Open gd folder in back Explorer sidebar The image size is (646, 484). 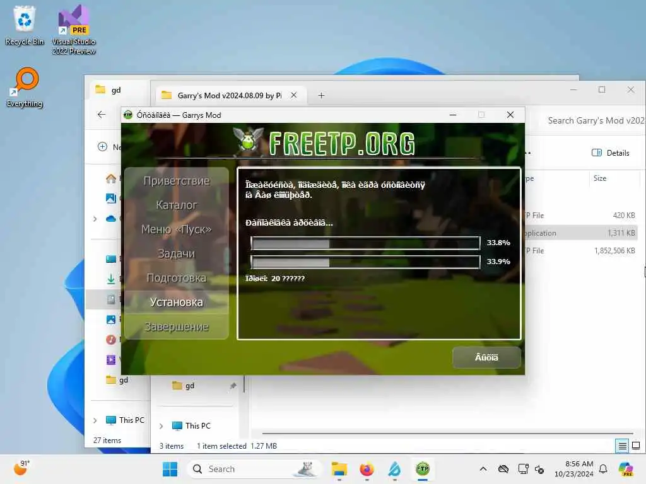(117, 380)
